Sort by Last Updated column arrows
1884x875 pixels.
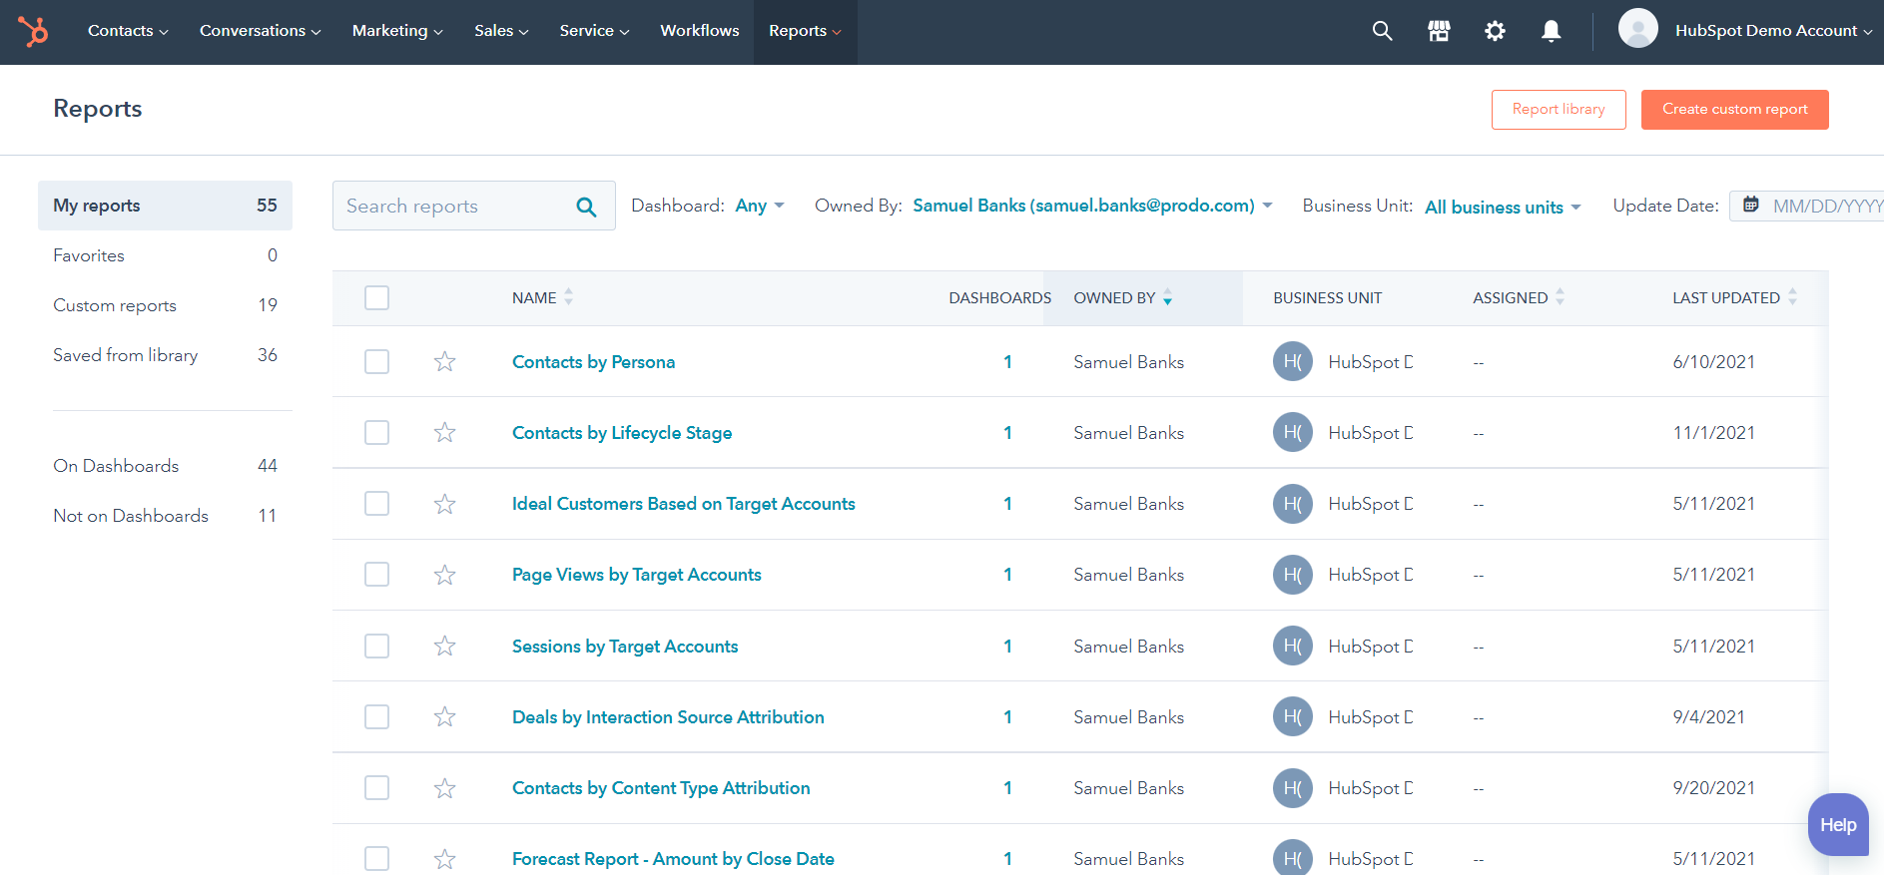pos(1792,296)
